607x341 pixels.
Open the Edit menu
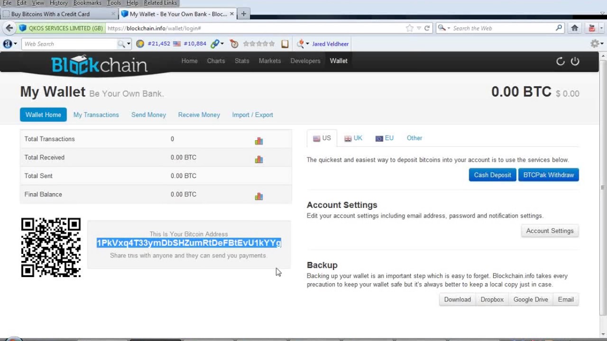tap(22, 3)
